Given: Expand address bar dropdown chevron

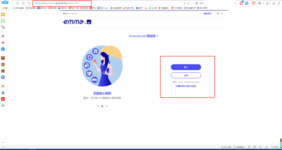Looking at the screenshot, I should pos(192,3).
